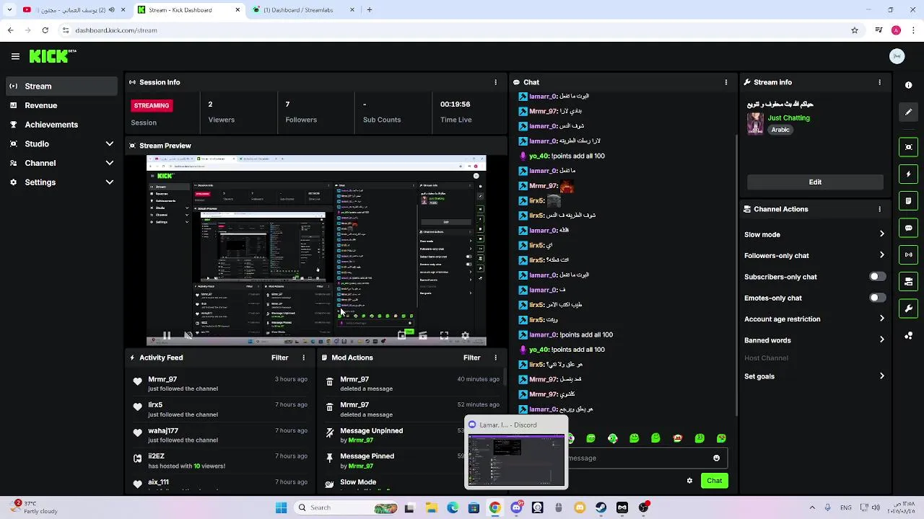Open Session Info three-dot options
Image resolution: width=924 pixels, height=519 pixels.
[x=495, y=82]
